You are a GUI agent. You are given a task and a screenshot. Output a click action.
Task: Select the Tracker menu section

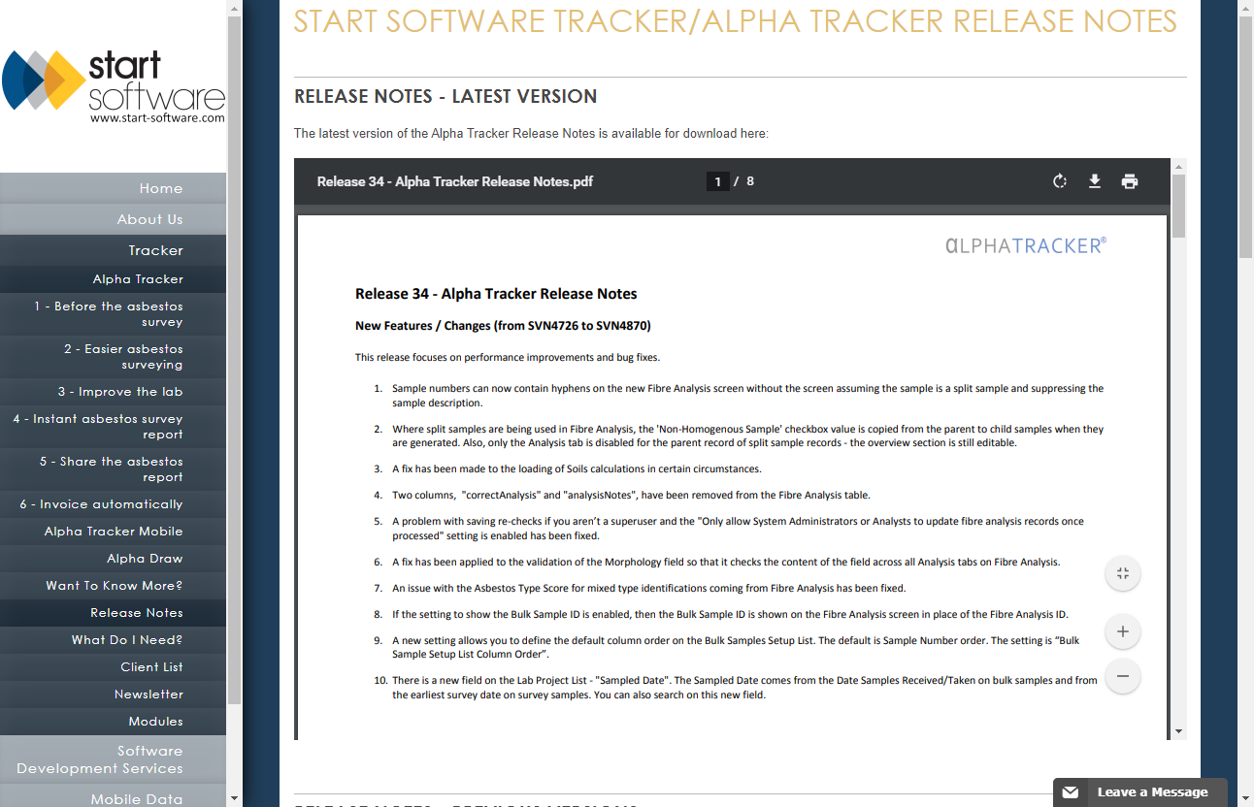coord(113,250)
